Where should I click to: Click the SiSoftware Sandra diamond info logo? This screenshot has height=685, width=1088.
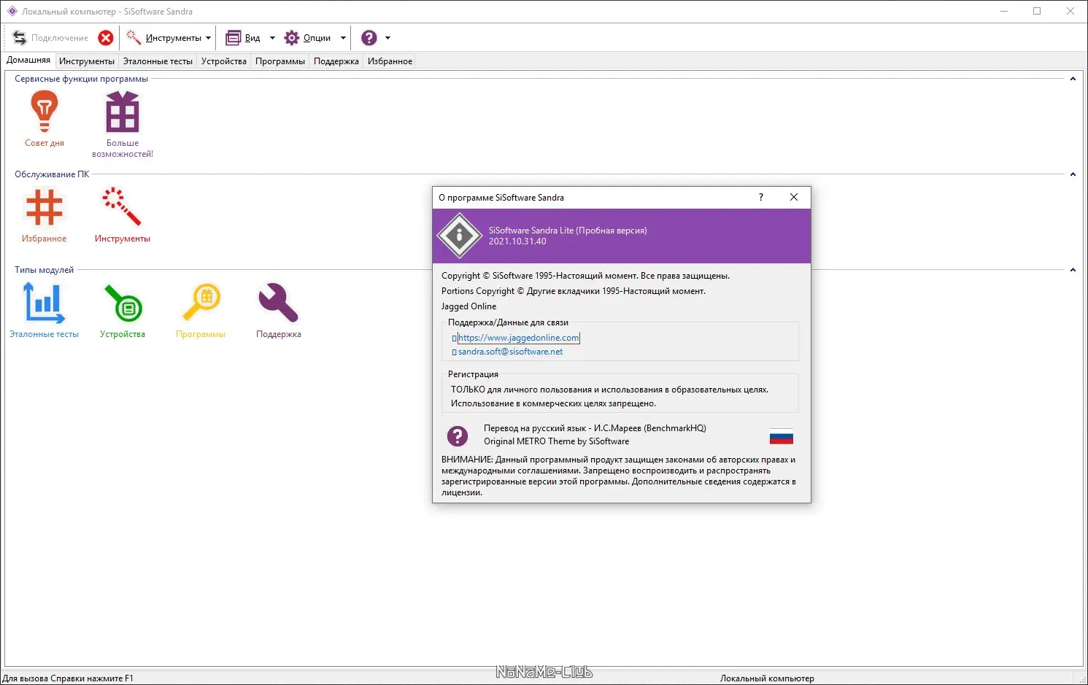click(459, 236)
